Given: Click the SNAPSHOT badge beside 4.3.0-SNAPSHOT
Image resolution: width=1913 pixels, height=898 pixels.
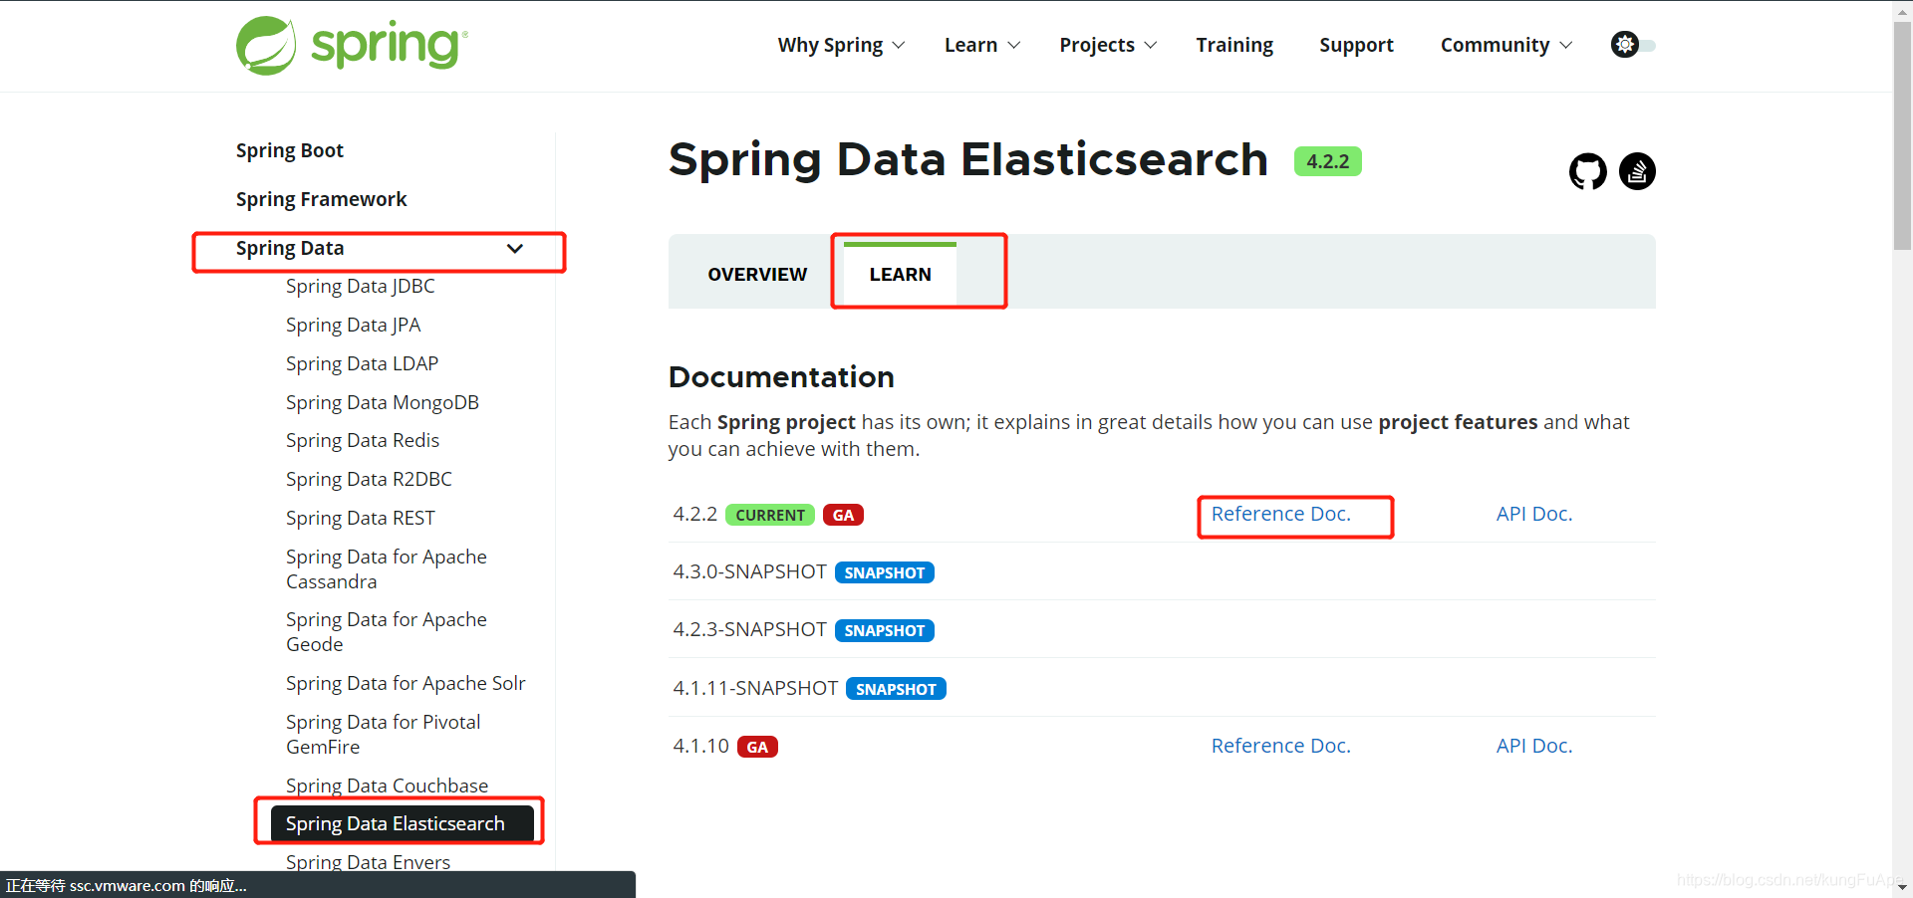Looking at the screenshot, I should tap(885, 572).
